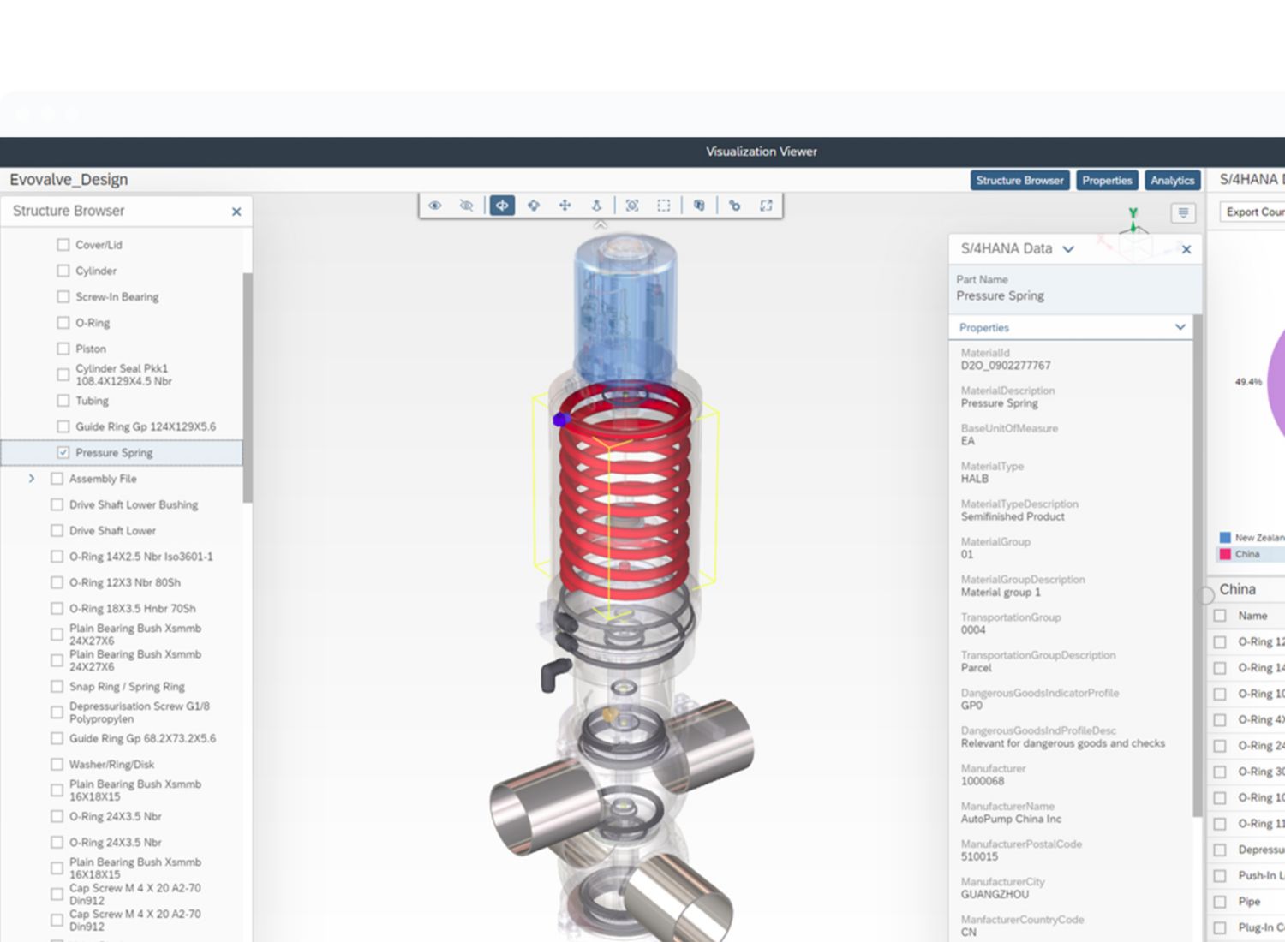The image size is (1285, 942).
Task: Select the Pan (four-arrow) tool
Action: [x=565, y=206]
